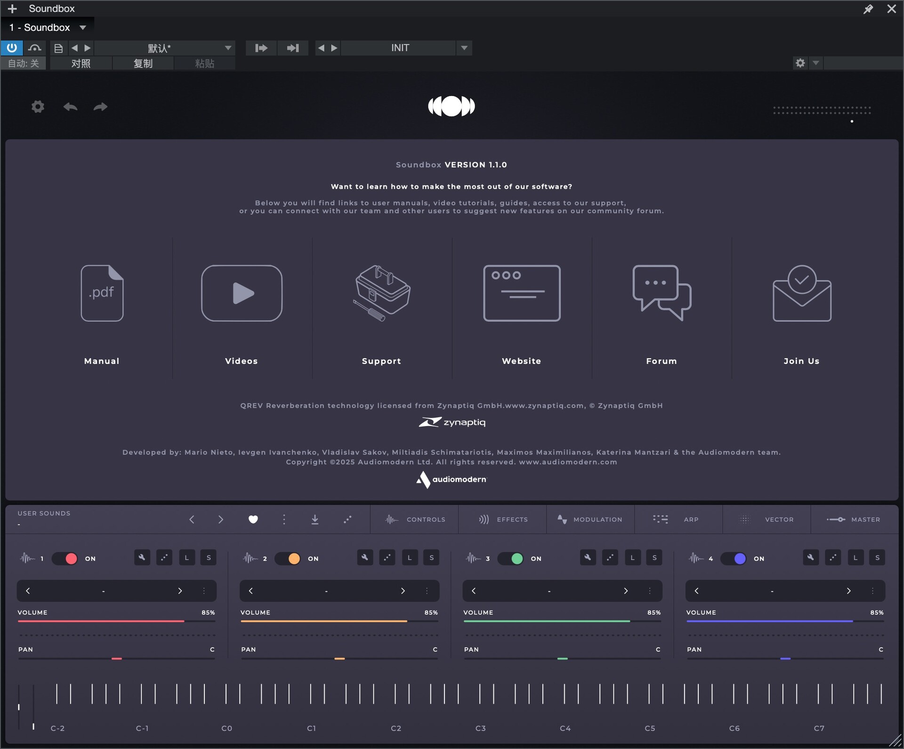Screen dimensions: 904x749
Task: Switch to the MASTER tab
Action: (854, 519)
